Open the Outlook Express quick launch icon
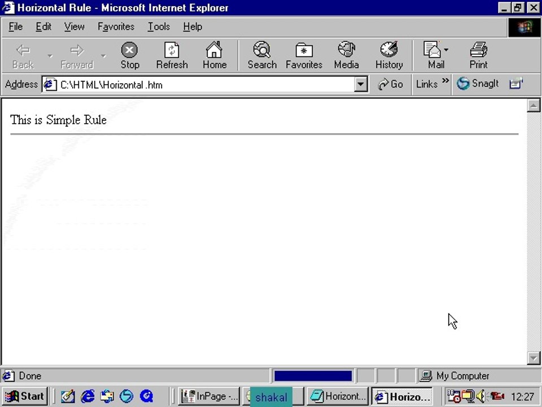The height and width of the screenshot is (407, 542). click(107, 396)
